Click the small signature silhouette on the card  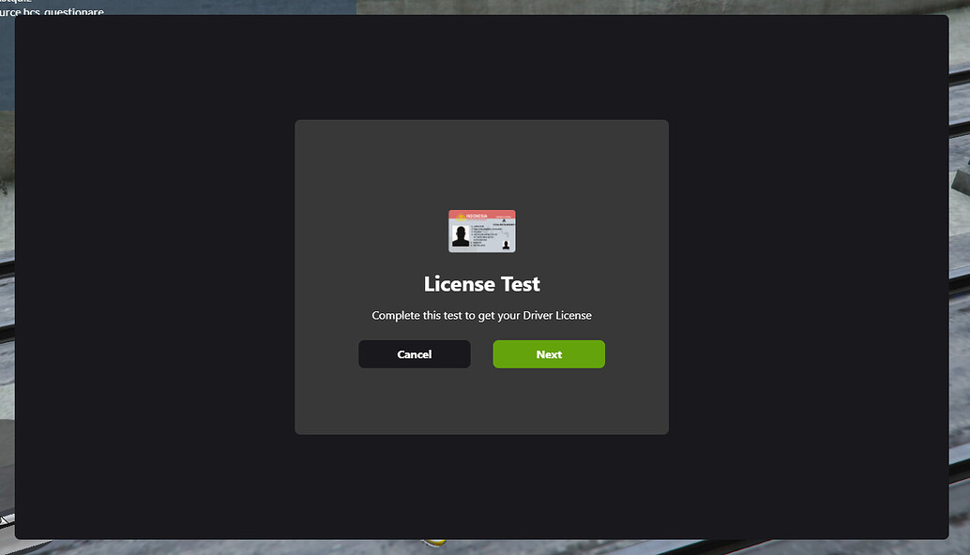tap(507, 245)
